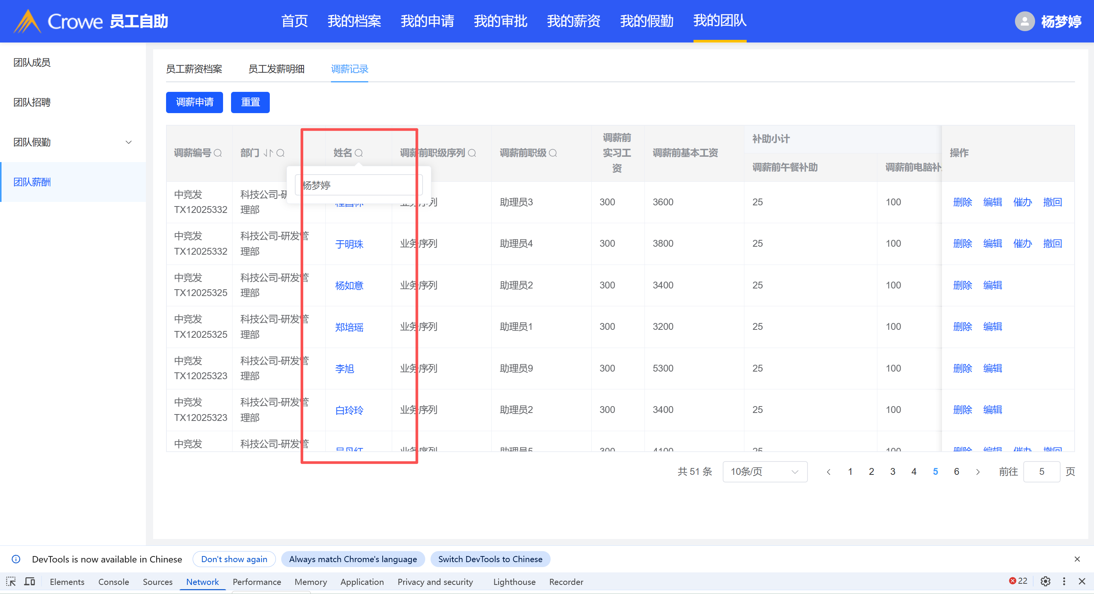Click Don't show again in DevTools banner

pos(234,559)
